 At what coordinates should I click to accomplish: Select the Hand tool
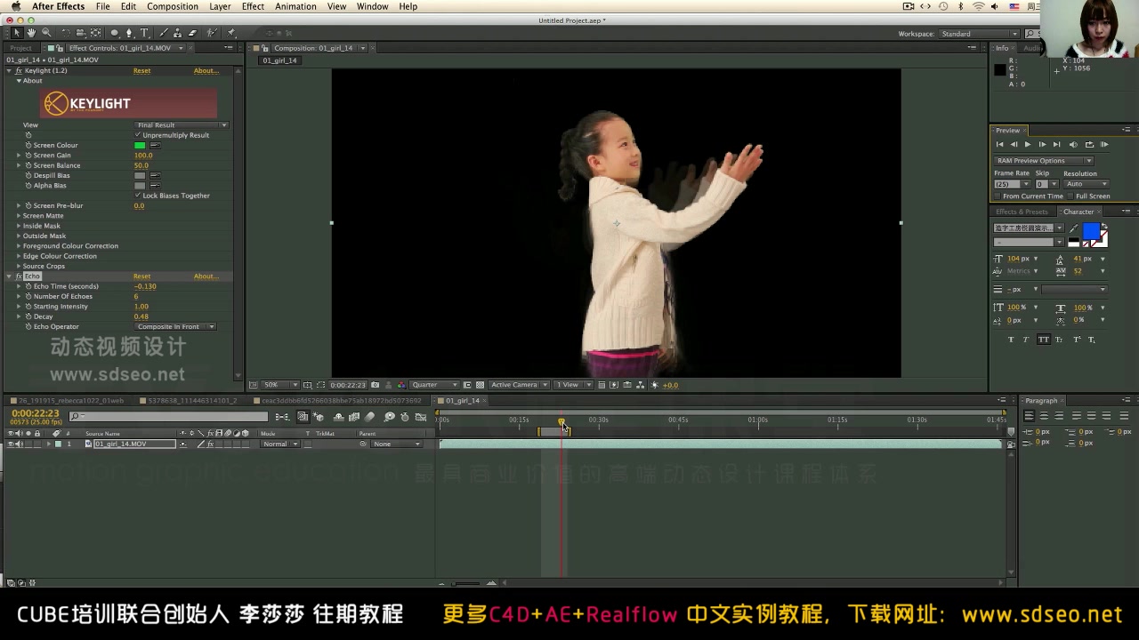31,33
